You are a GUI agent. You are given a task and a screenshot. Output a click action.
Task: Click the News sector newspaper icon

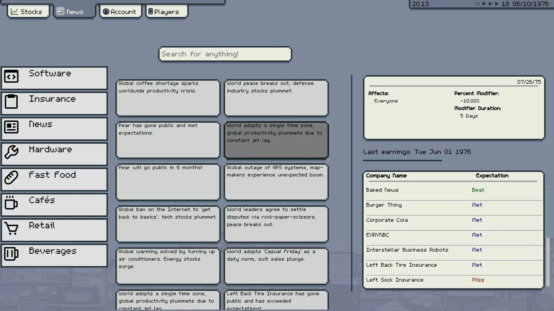pyautogui.click(x=11, y=127)
